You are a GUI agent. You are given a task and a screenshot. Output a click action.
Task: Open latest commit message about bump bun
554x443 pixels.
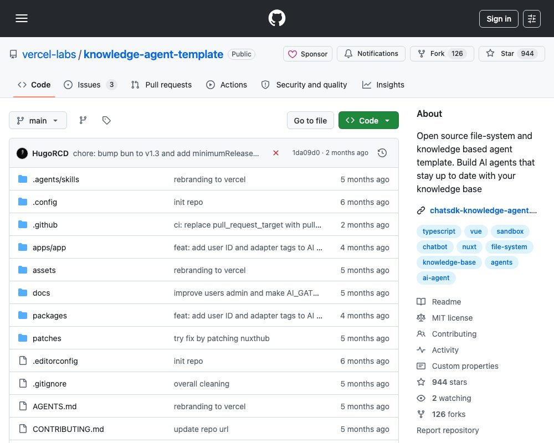166,153
